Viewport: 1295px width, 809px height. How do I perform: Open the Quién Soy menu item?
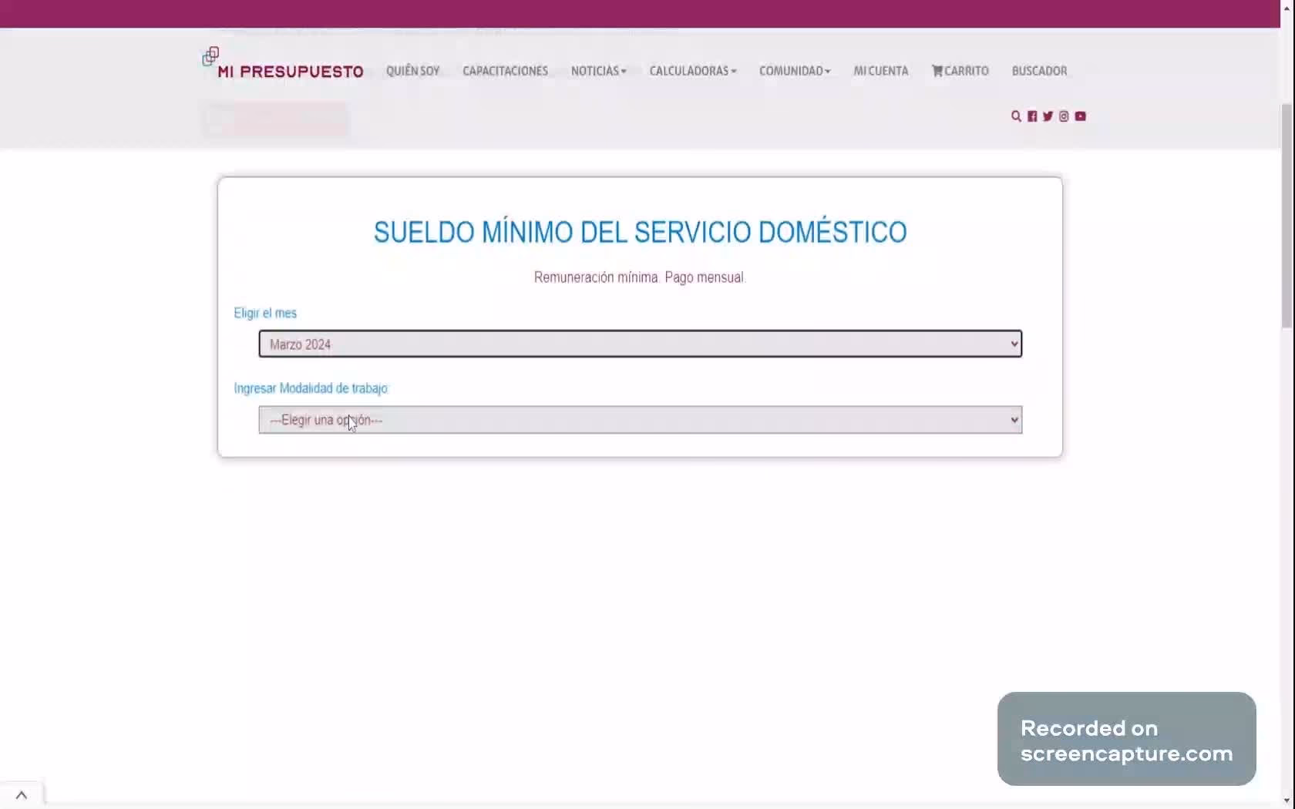412,71
